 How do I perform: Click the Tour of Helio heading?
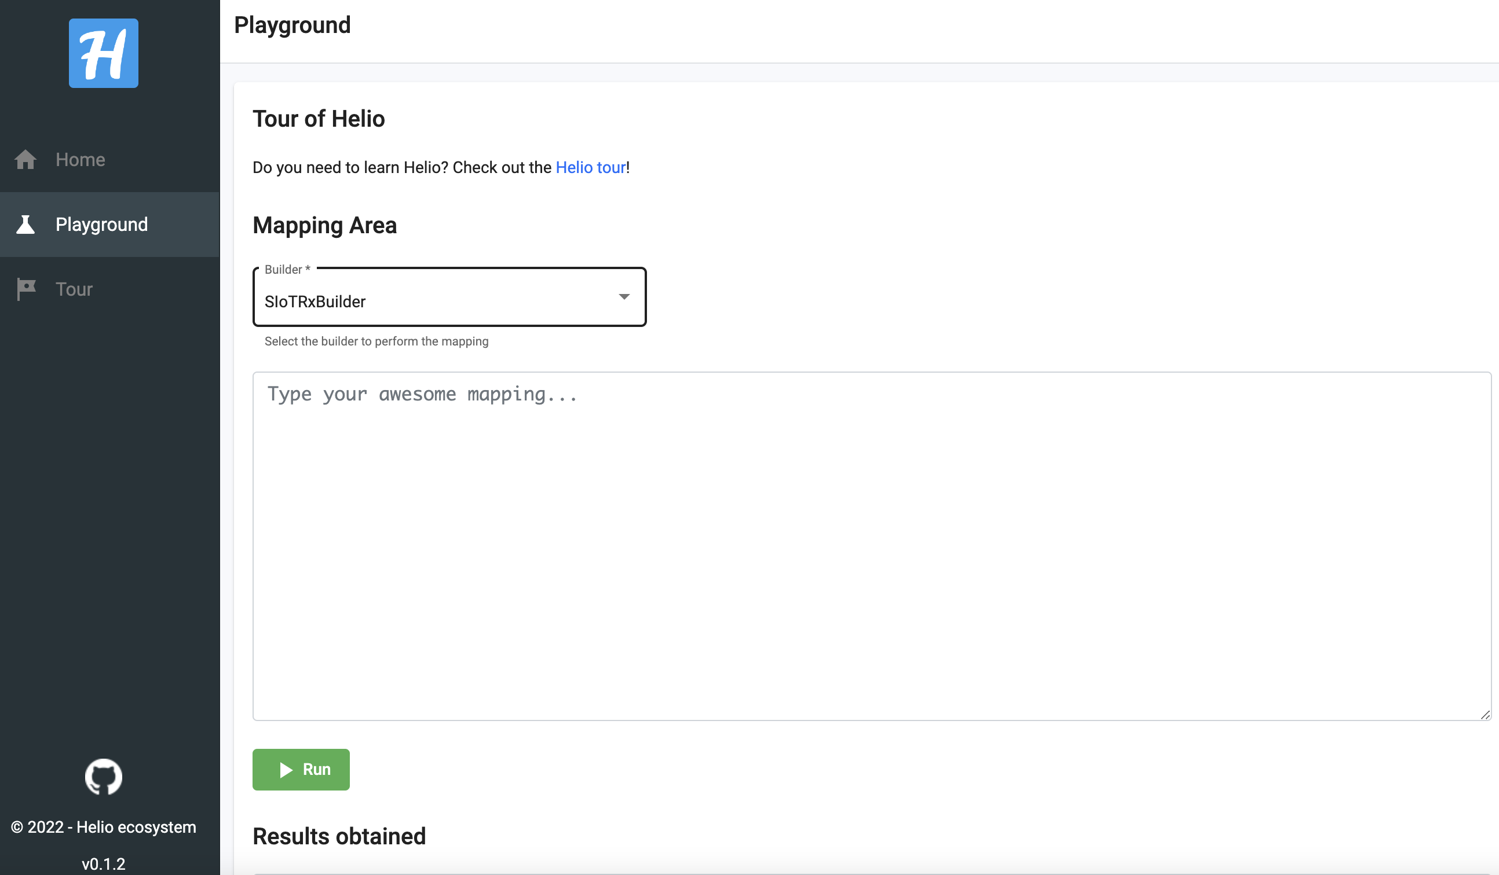click(319, 119)
